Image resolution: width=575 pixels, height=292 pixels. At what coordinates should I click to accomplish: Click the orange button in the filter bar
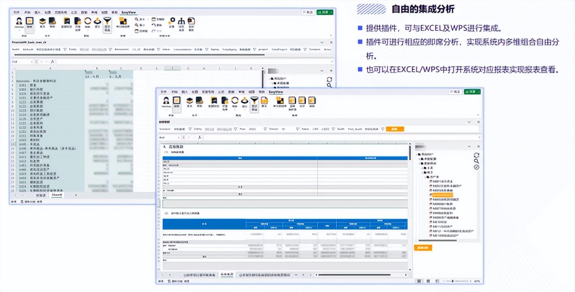tap(394, 129)
